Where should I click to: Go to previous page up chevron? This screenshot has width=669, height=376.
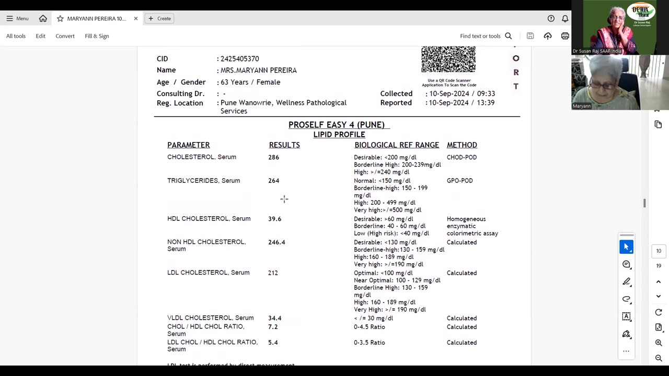pos(659,282)
